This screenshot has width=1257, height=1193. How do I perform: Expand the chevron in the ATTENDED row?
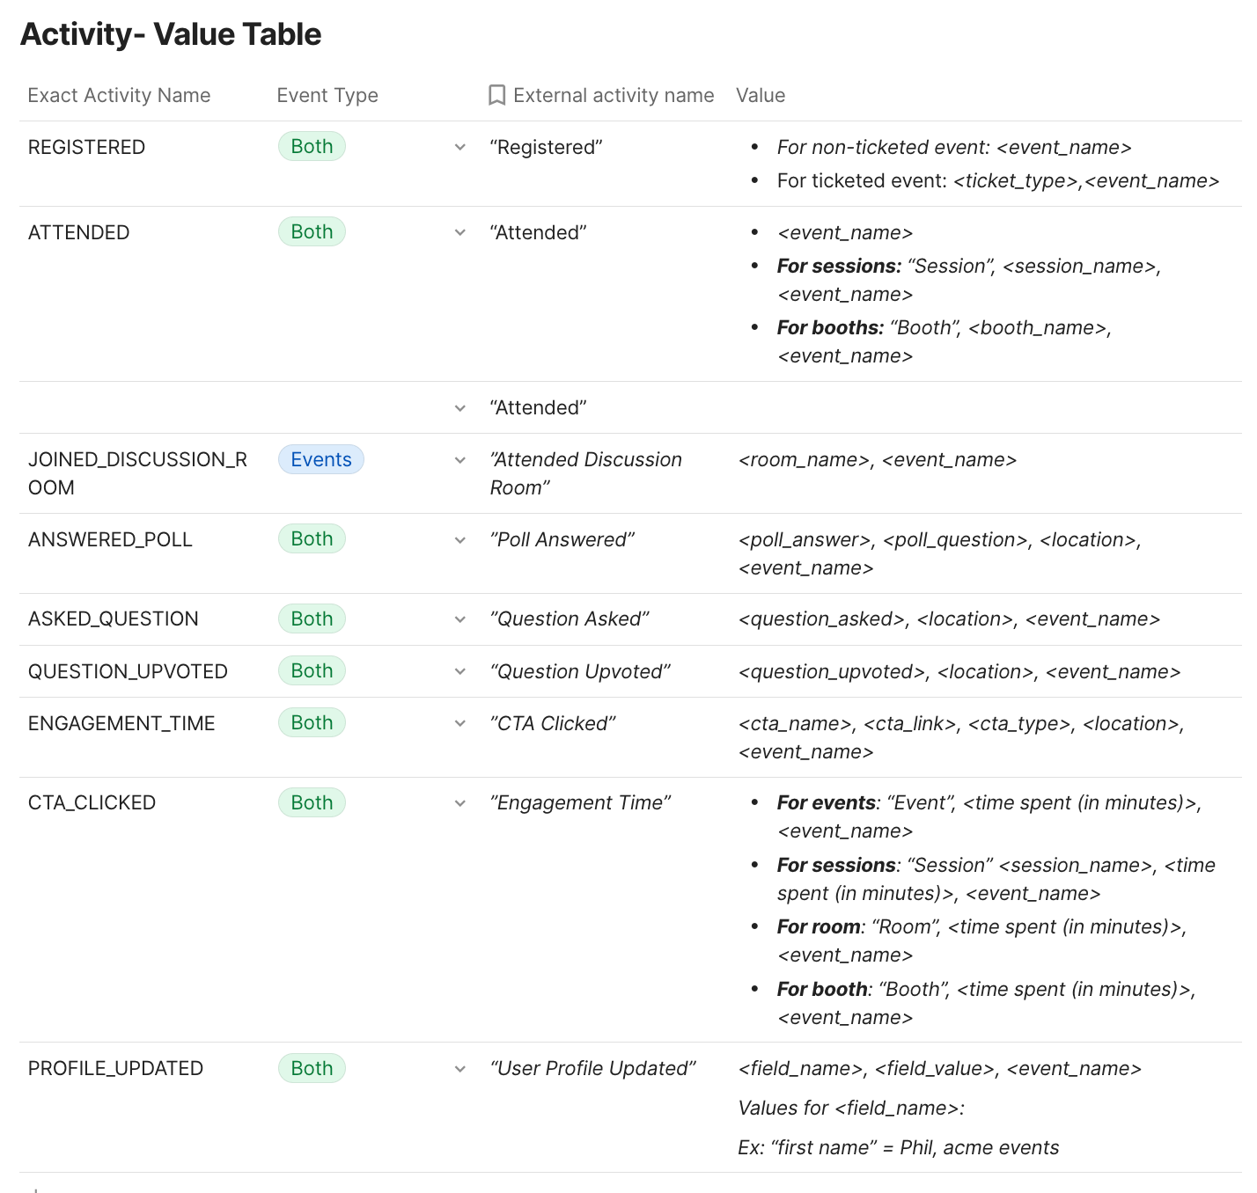tap(459, 233)
